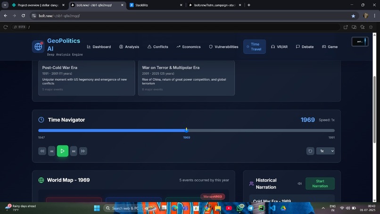Click the preview port 5173 field
This screenshot has width=380, height=214.
(x=20, y=27)
